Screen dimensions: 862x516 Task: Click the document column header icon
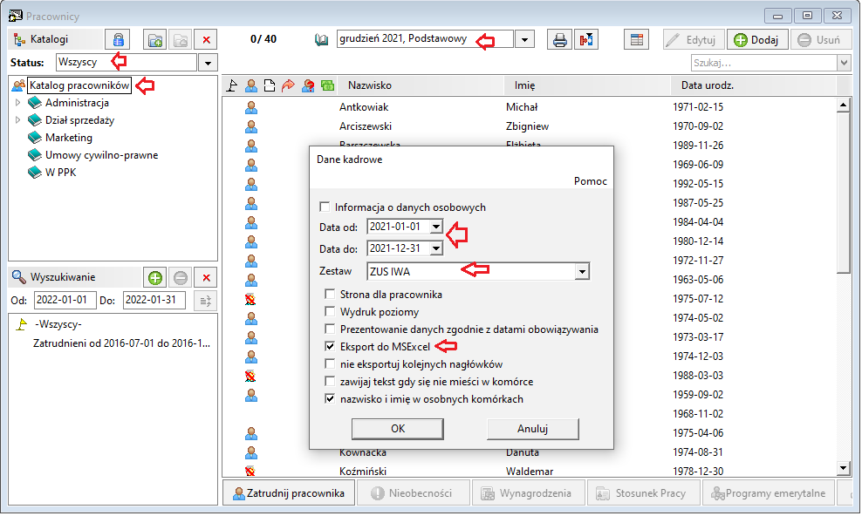point(270,85)
